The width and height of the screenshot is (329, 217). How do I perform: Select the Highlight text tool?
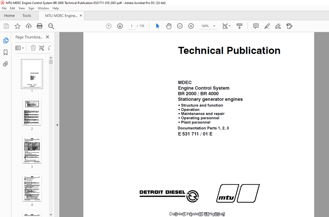(267, 26)
